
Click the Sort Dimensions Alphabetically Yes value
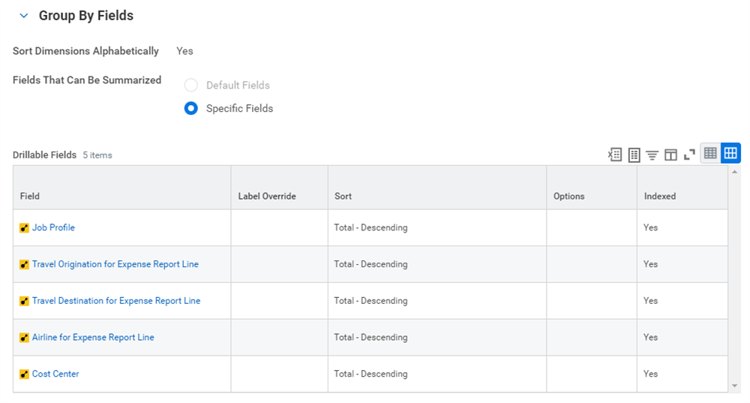point(184,51)
